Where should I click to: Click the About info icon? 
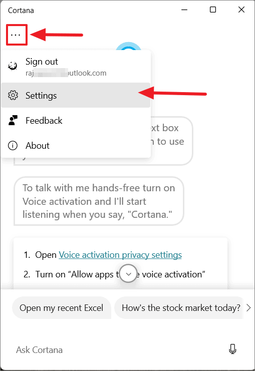(13, 146)
